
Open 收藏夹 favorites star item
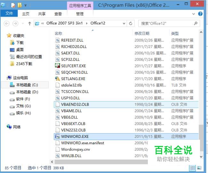[16, 35]
